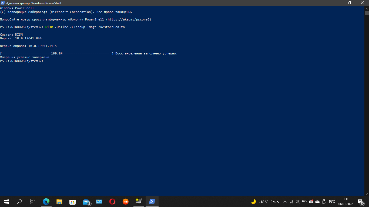Show hidden tray icons chevron
The height and width of the screenshot is (207, 369).
click(x=285, y=202)
